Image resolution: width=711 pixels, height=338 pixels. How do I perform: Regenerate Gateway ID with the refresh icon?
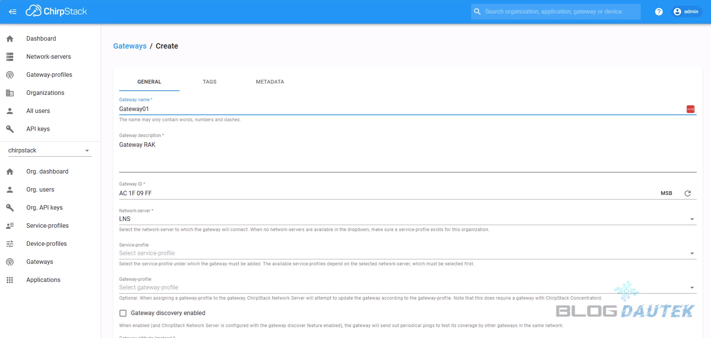point(687,193)
